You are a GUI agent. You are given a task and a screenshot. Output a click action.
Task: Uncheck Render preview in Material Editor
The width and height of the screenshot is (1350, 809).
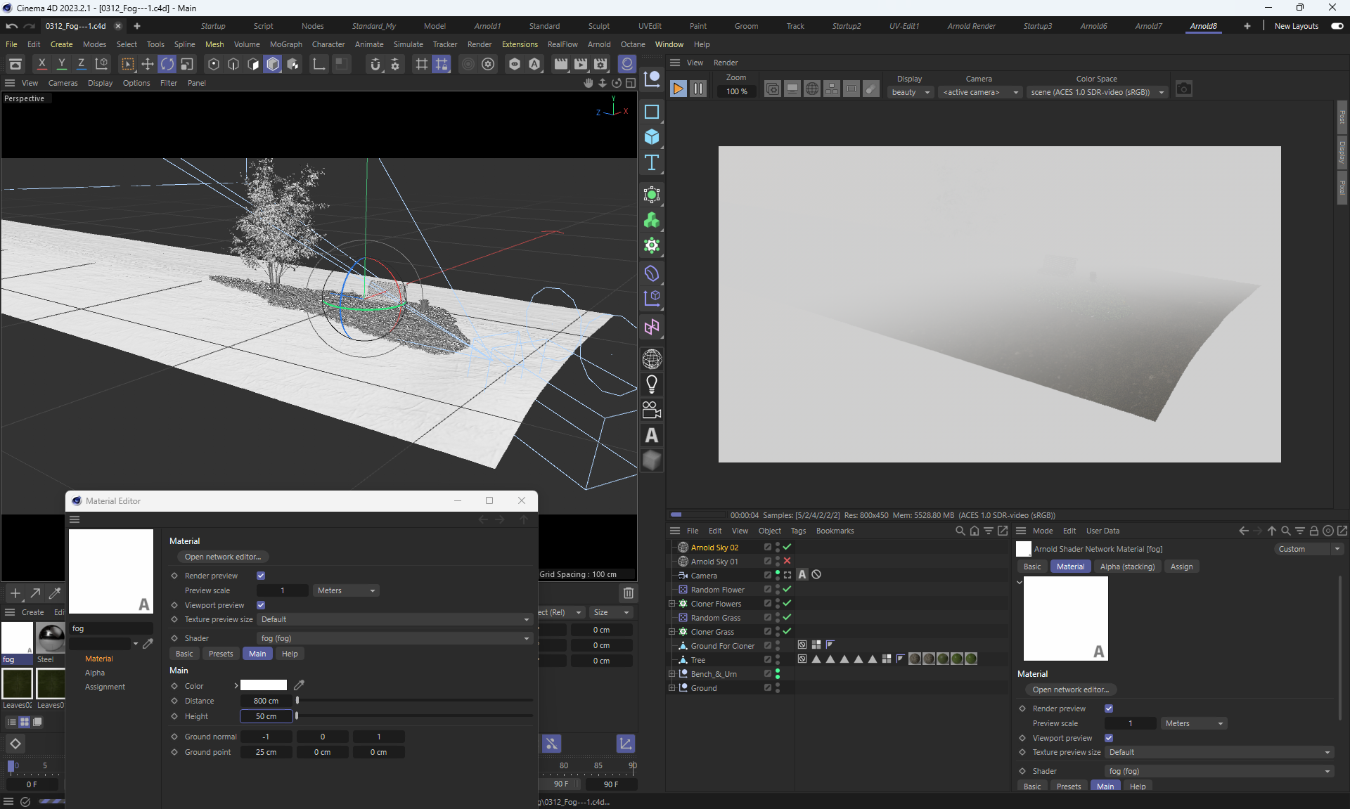261,576
